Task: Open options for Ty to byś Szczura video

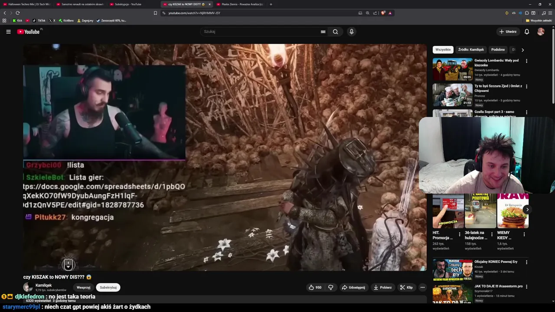Action: (x=526, y=87)
